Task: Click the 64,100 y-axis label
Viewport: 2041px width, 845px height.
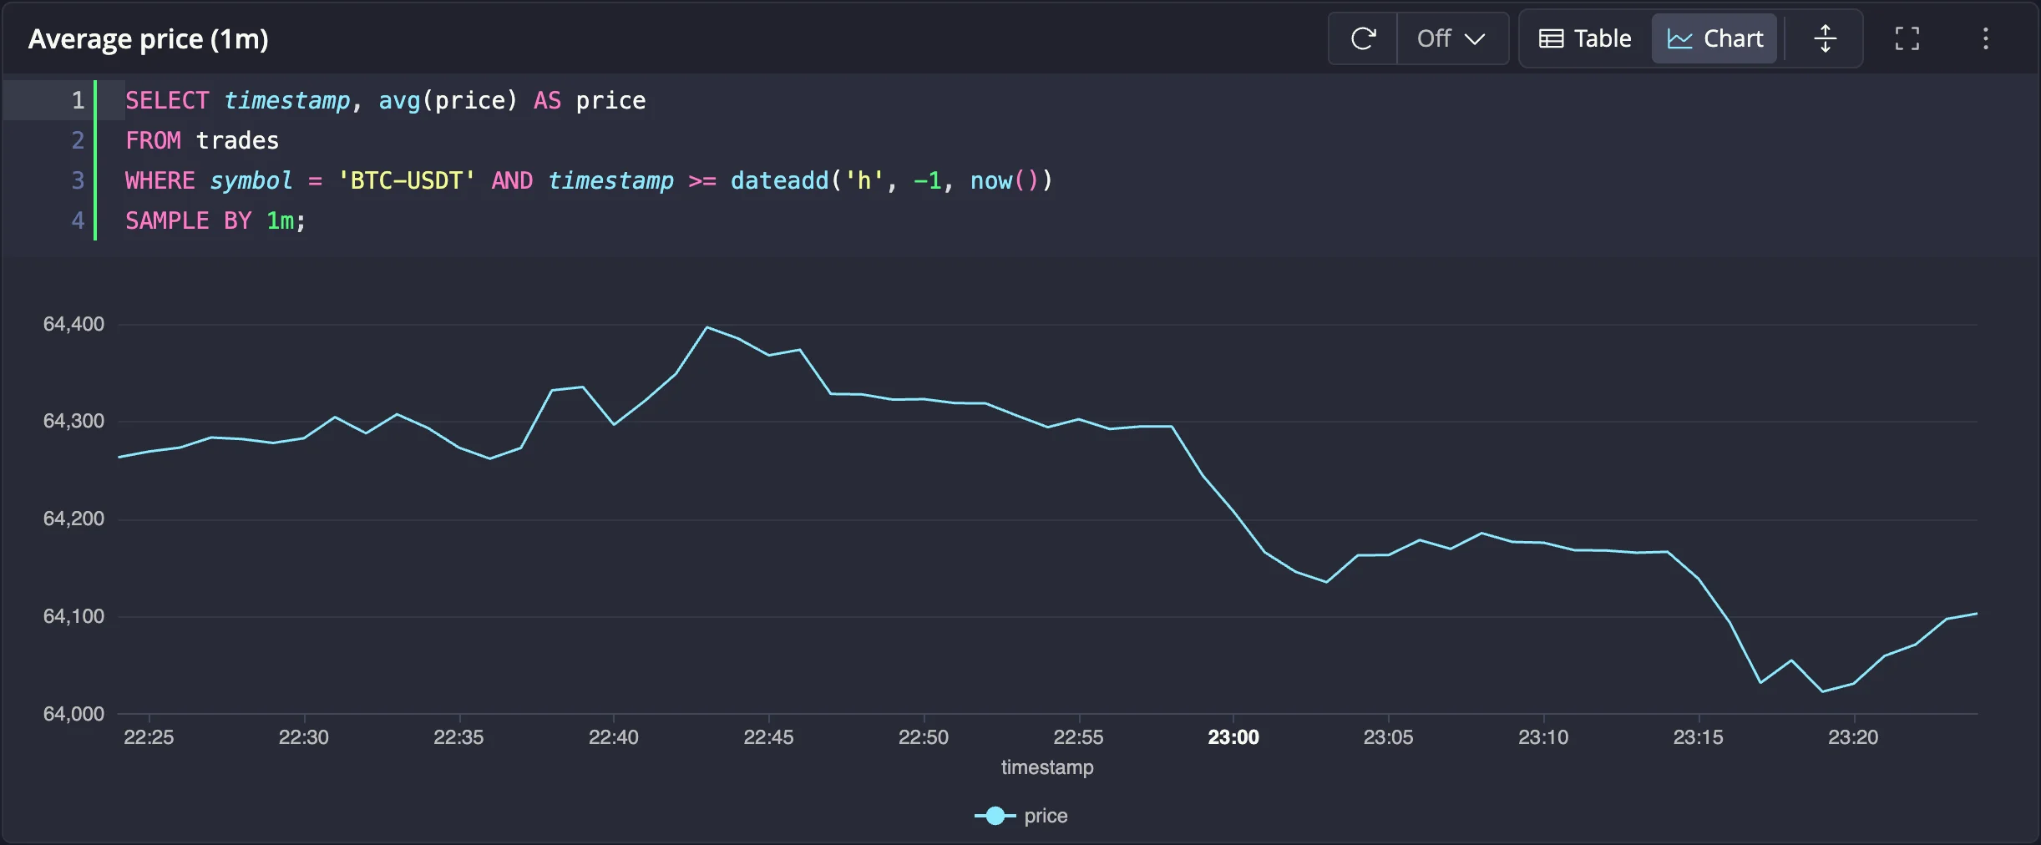Action: click(73, 616)
